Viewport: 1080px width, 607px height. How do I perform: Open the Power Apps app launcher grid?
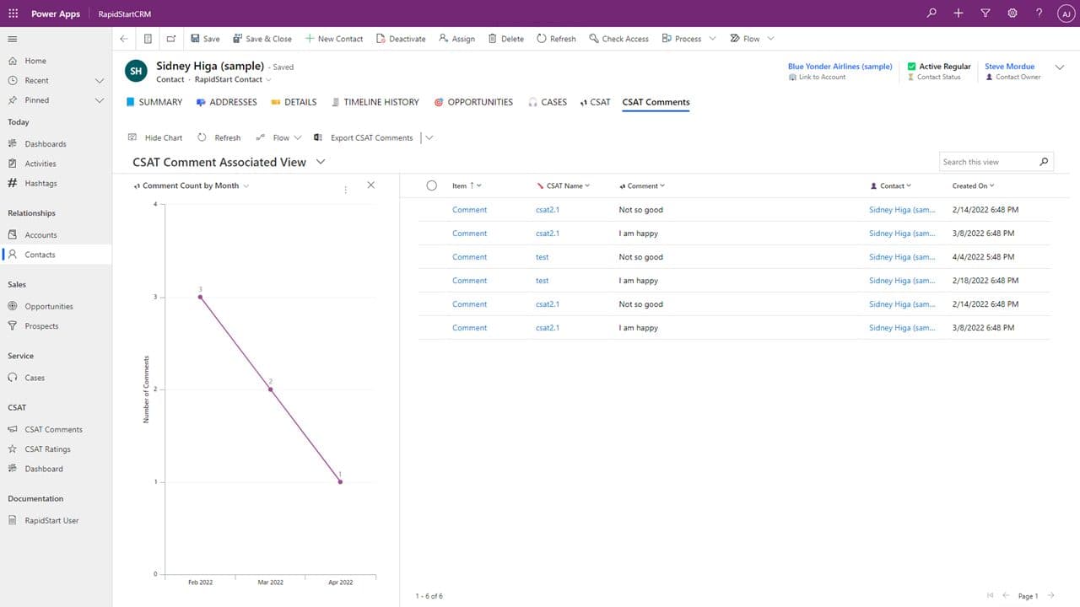[x=13, y=13]
